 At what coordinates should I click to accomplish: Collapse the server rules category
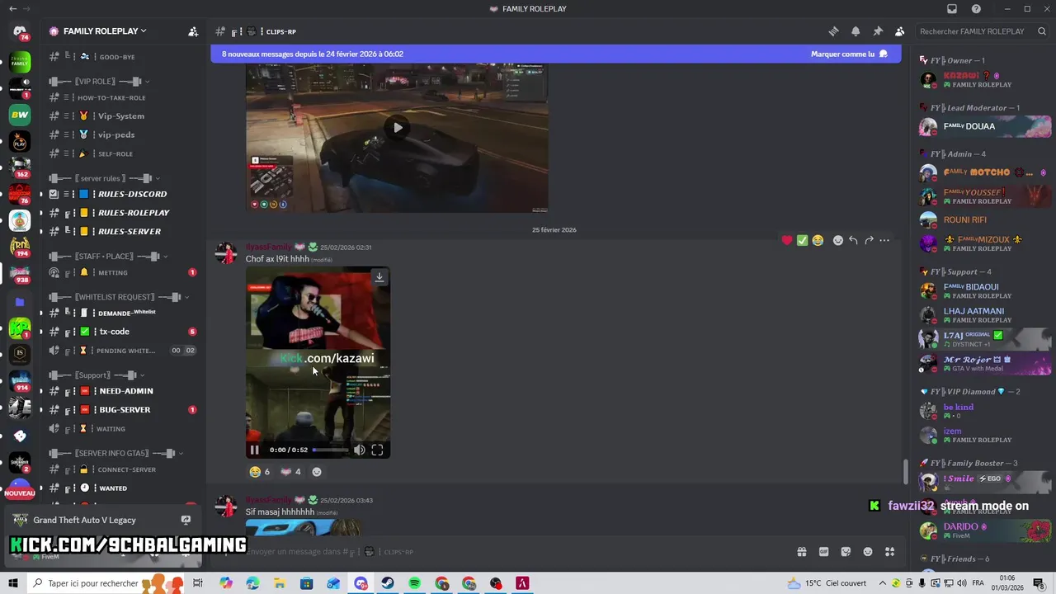click(104, 178)
